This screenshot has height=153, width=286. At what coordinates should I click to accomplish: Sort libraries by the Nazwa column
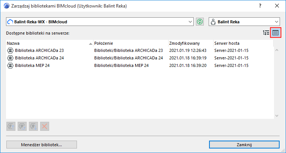[49, 43]
